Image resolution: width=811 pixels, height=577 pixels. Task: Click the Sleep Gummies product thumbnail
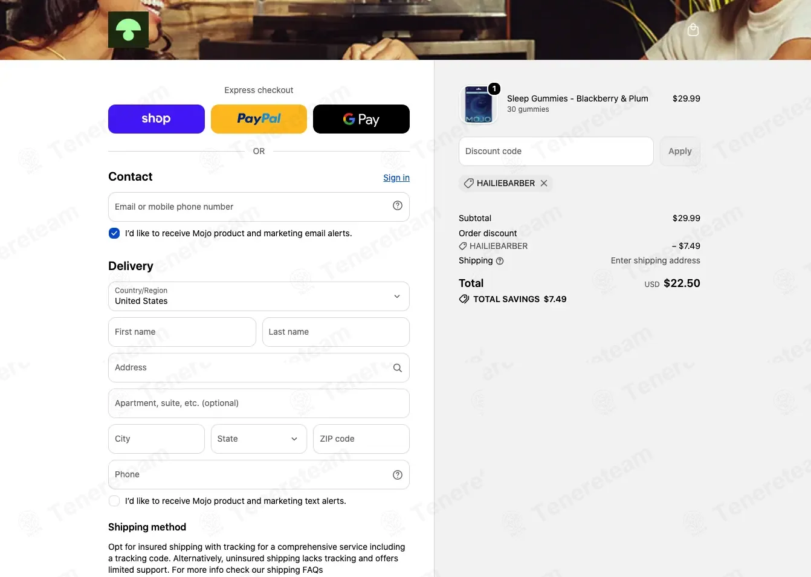click(478, 104)
